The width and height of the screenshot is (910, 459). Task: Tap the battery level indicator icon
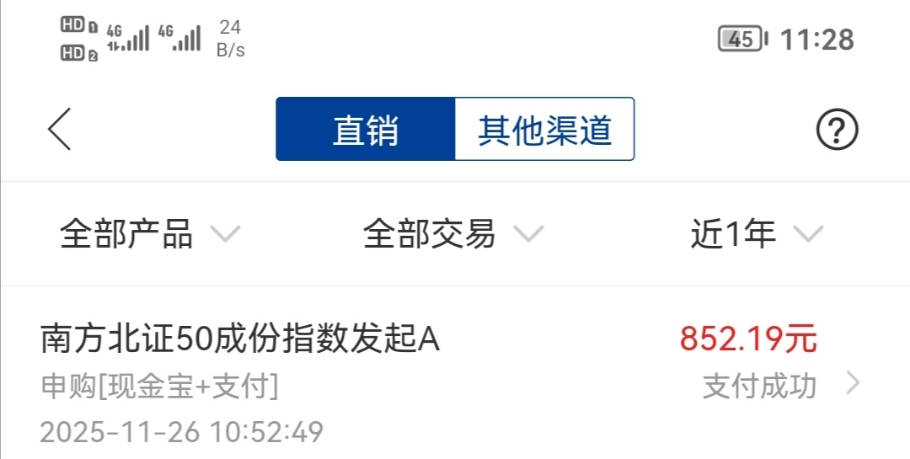(743, 40)
